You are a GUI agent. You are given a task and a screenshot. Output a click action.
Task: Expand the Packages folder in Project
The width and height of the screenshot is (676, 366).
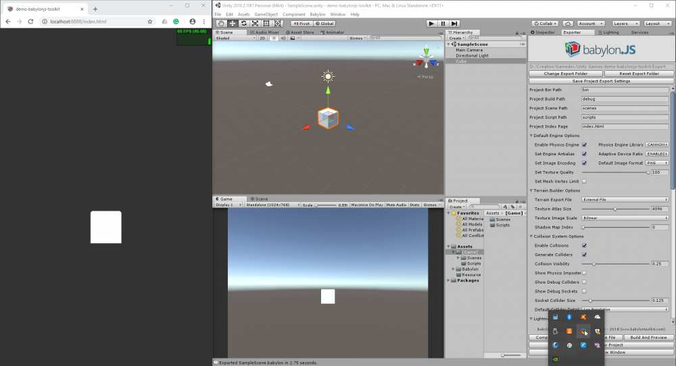[449, 280]
